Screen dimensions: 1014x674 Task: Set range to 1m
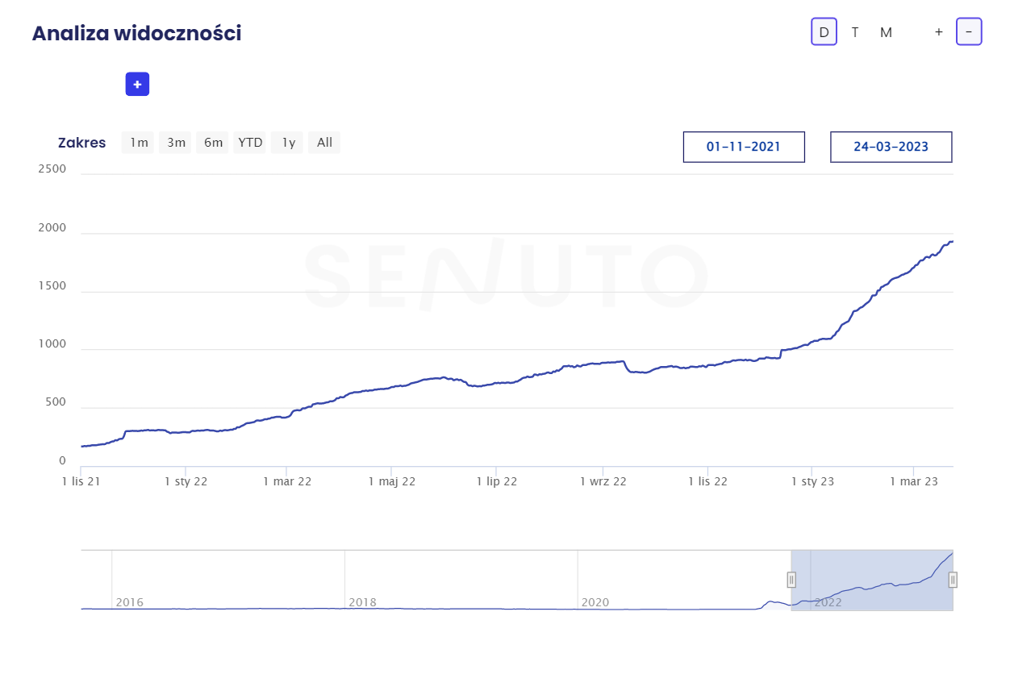[x=139, y=143]
